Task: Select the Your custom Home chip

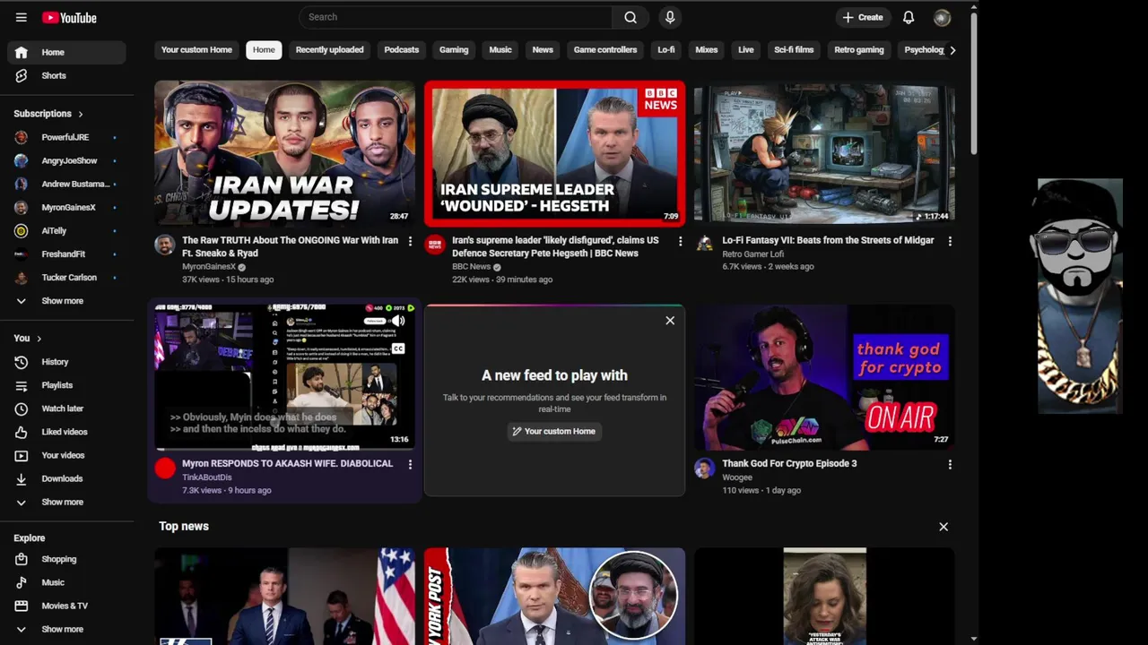Action: 196,50
